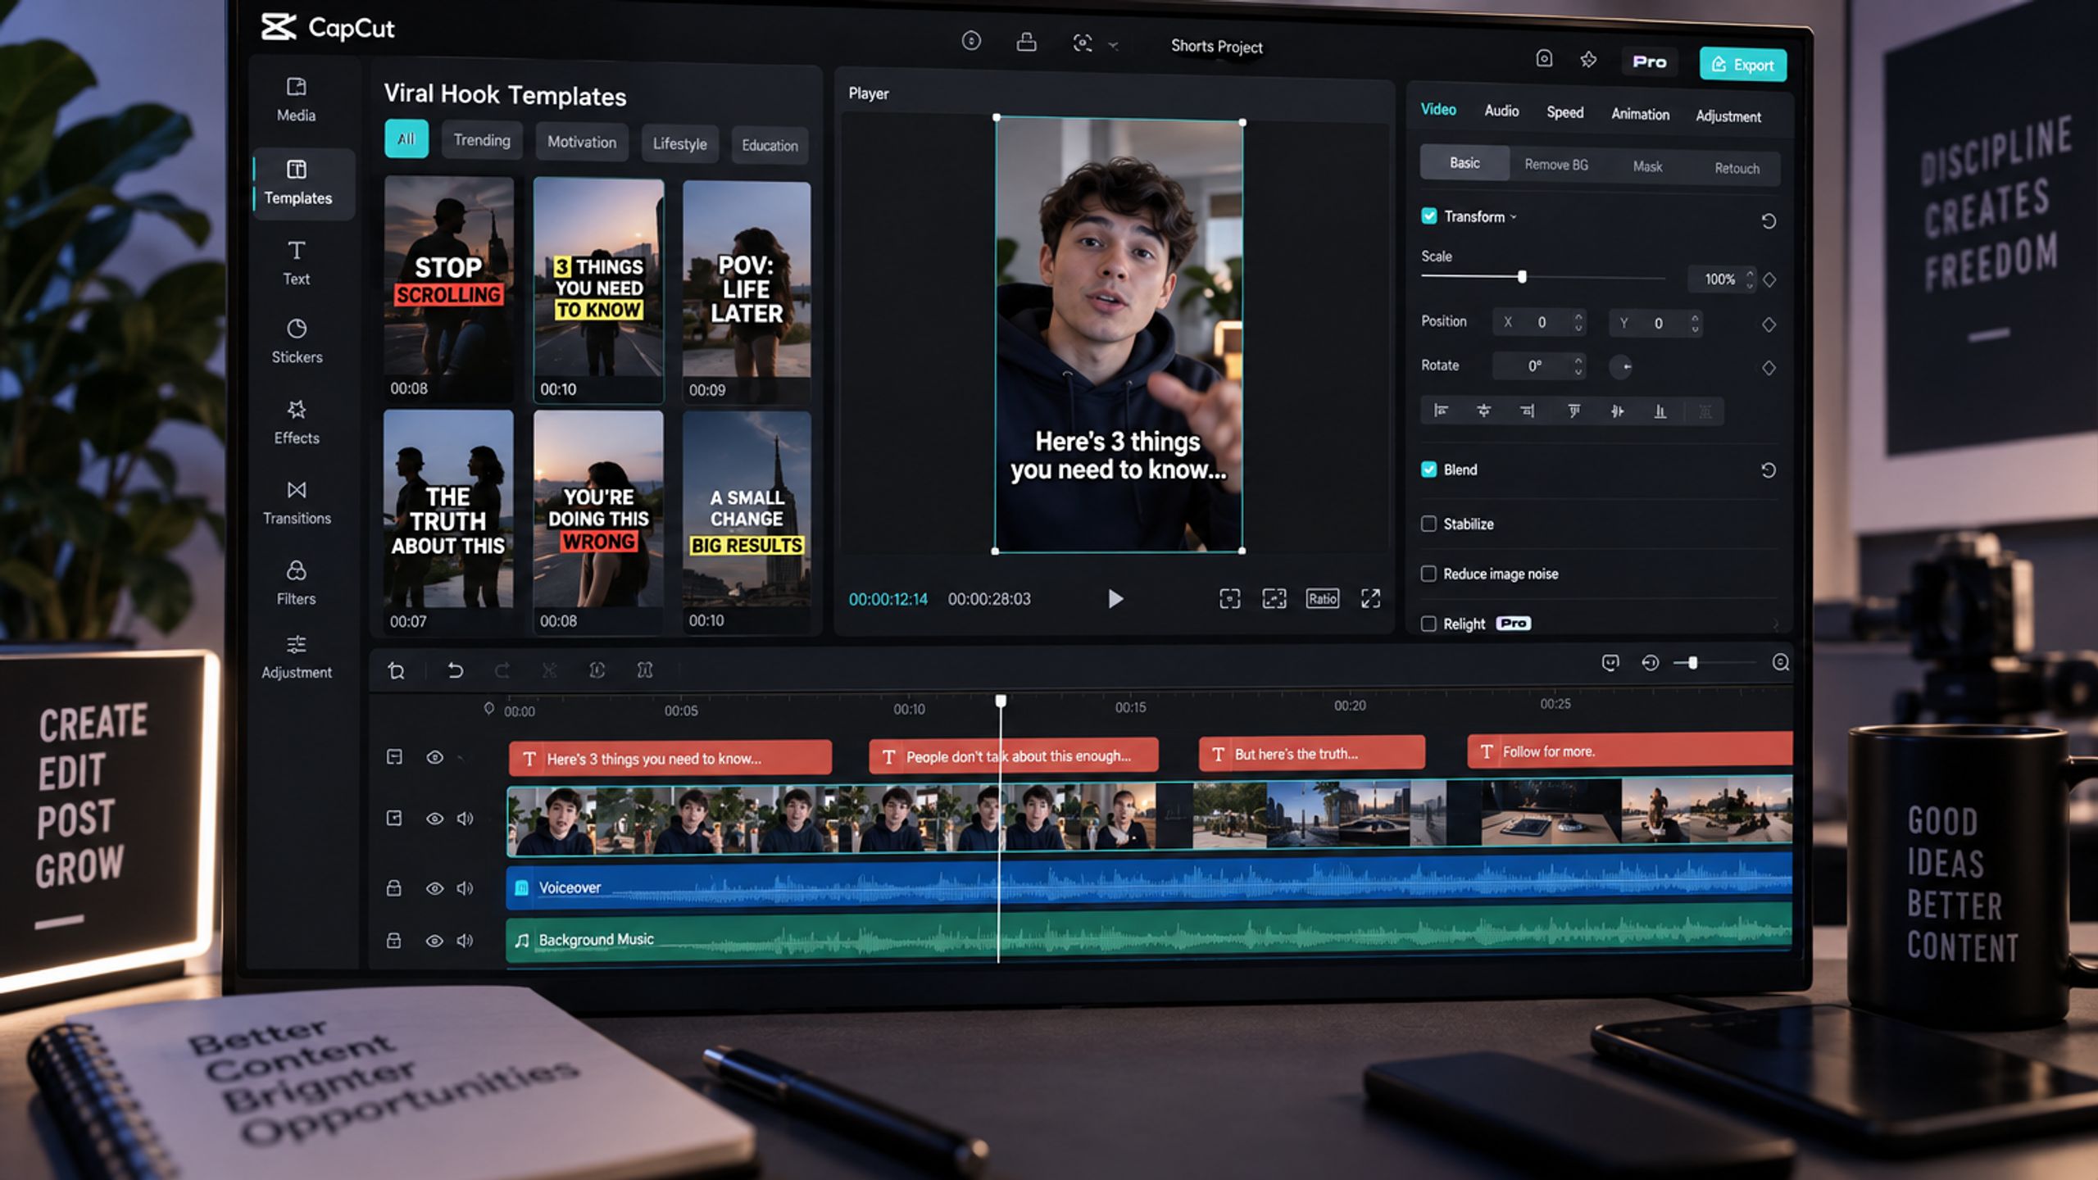This screenshot has width=2098, height=1180.
Task: Adjust the Rotate degree stepper
Action: point(1578,365)
